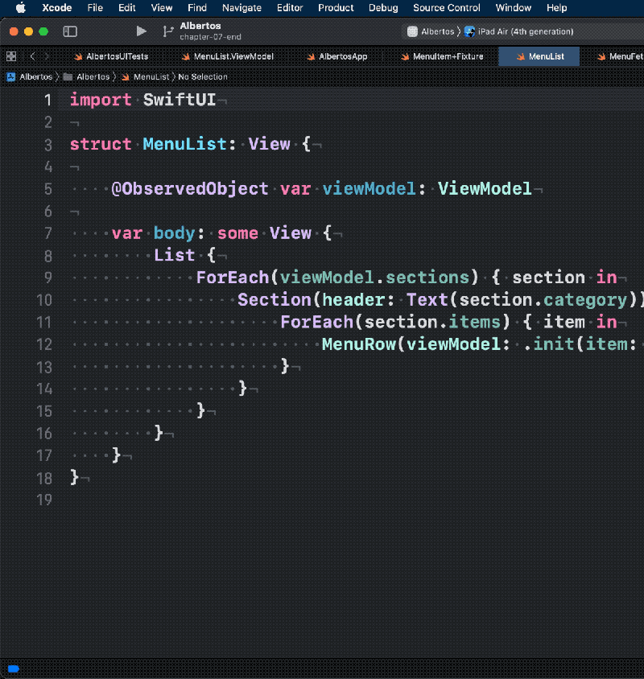
Task: Open the project navigator grid icon
Action: pos(11,56)
